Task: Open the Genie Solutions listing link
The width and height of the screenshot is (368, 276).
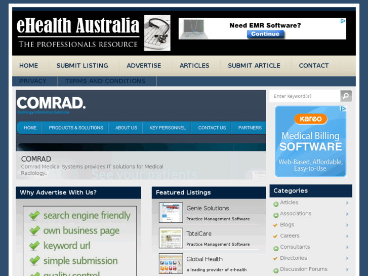Action: (x=208, y=208)
